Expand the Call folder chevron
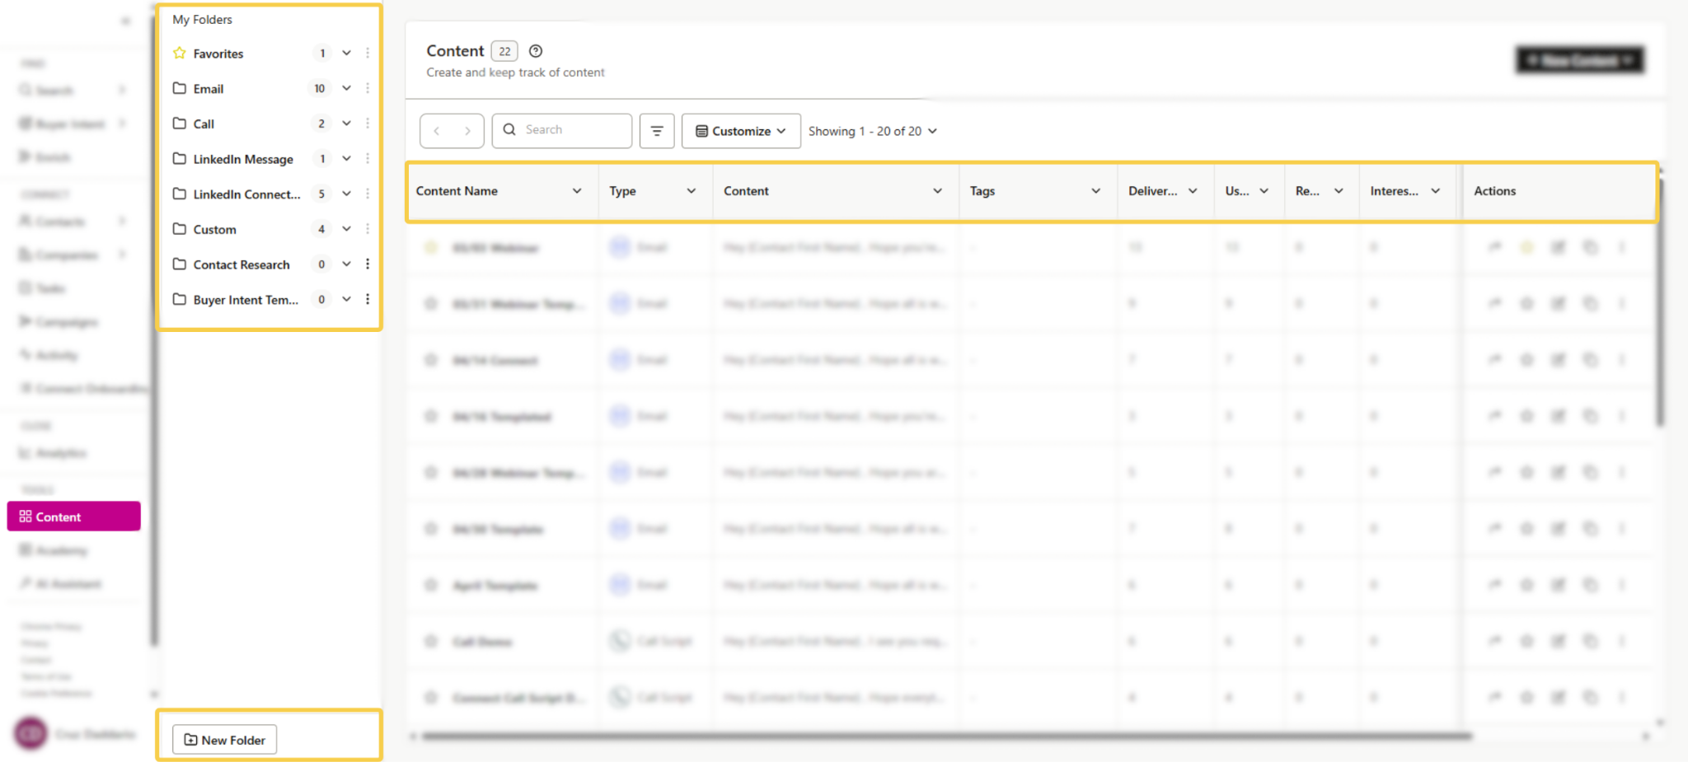 point(347,124)
